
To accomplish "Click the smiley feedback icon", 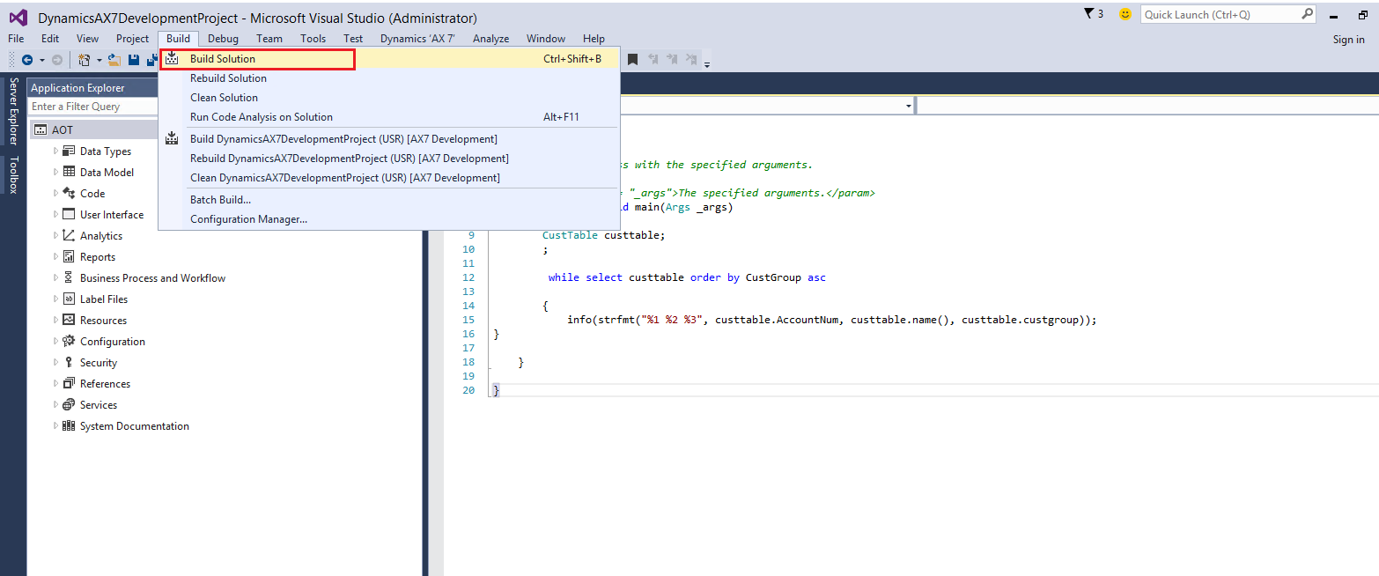I will (x=1125, y=14).
